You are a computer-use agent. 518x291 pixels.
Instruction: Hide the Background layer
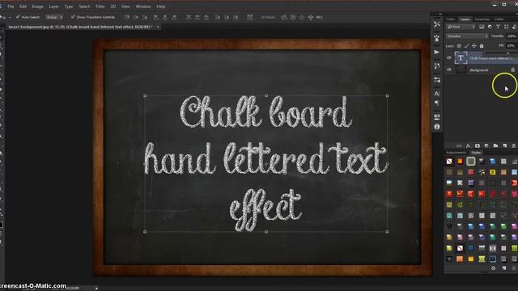[449, 70]
